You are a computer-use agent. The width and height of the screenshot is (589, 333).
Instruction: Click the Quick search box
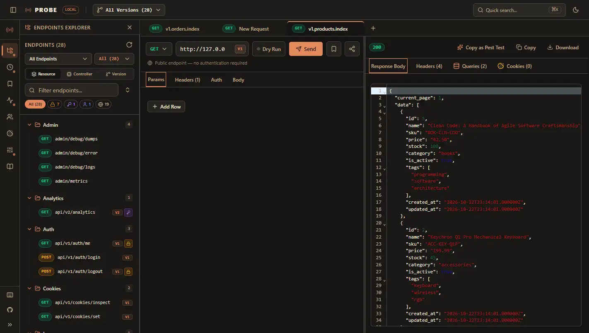click(519, 10)
